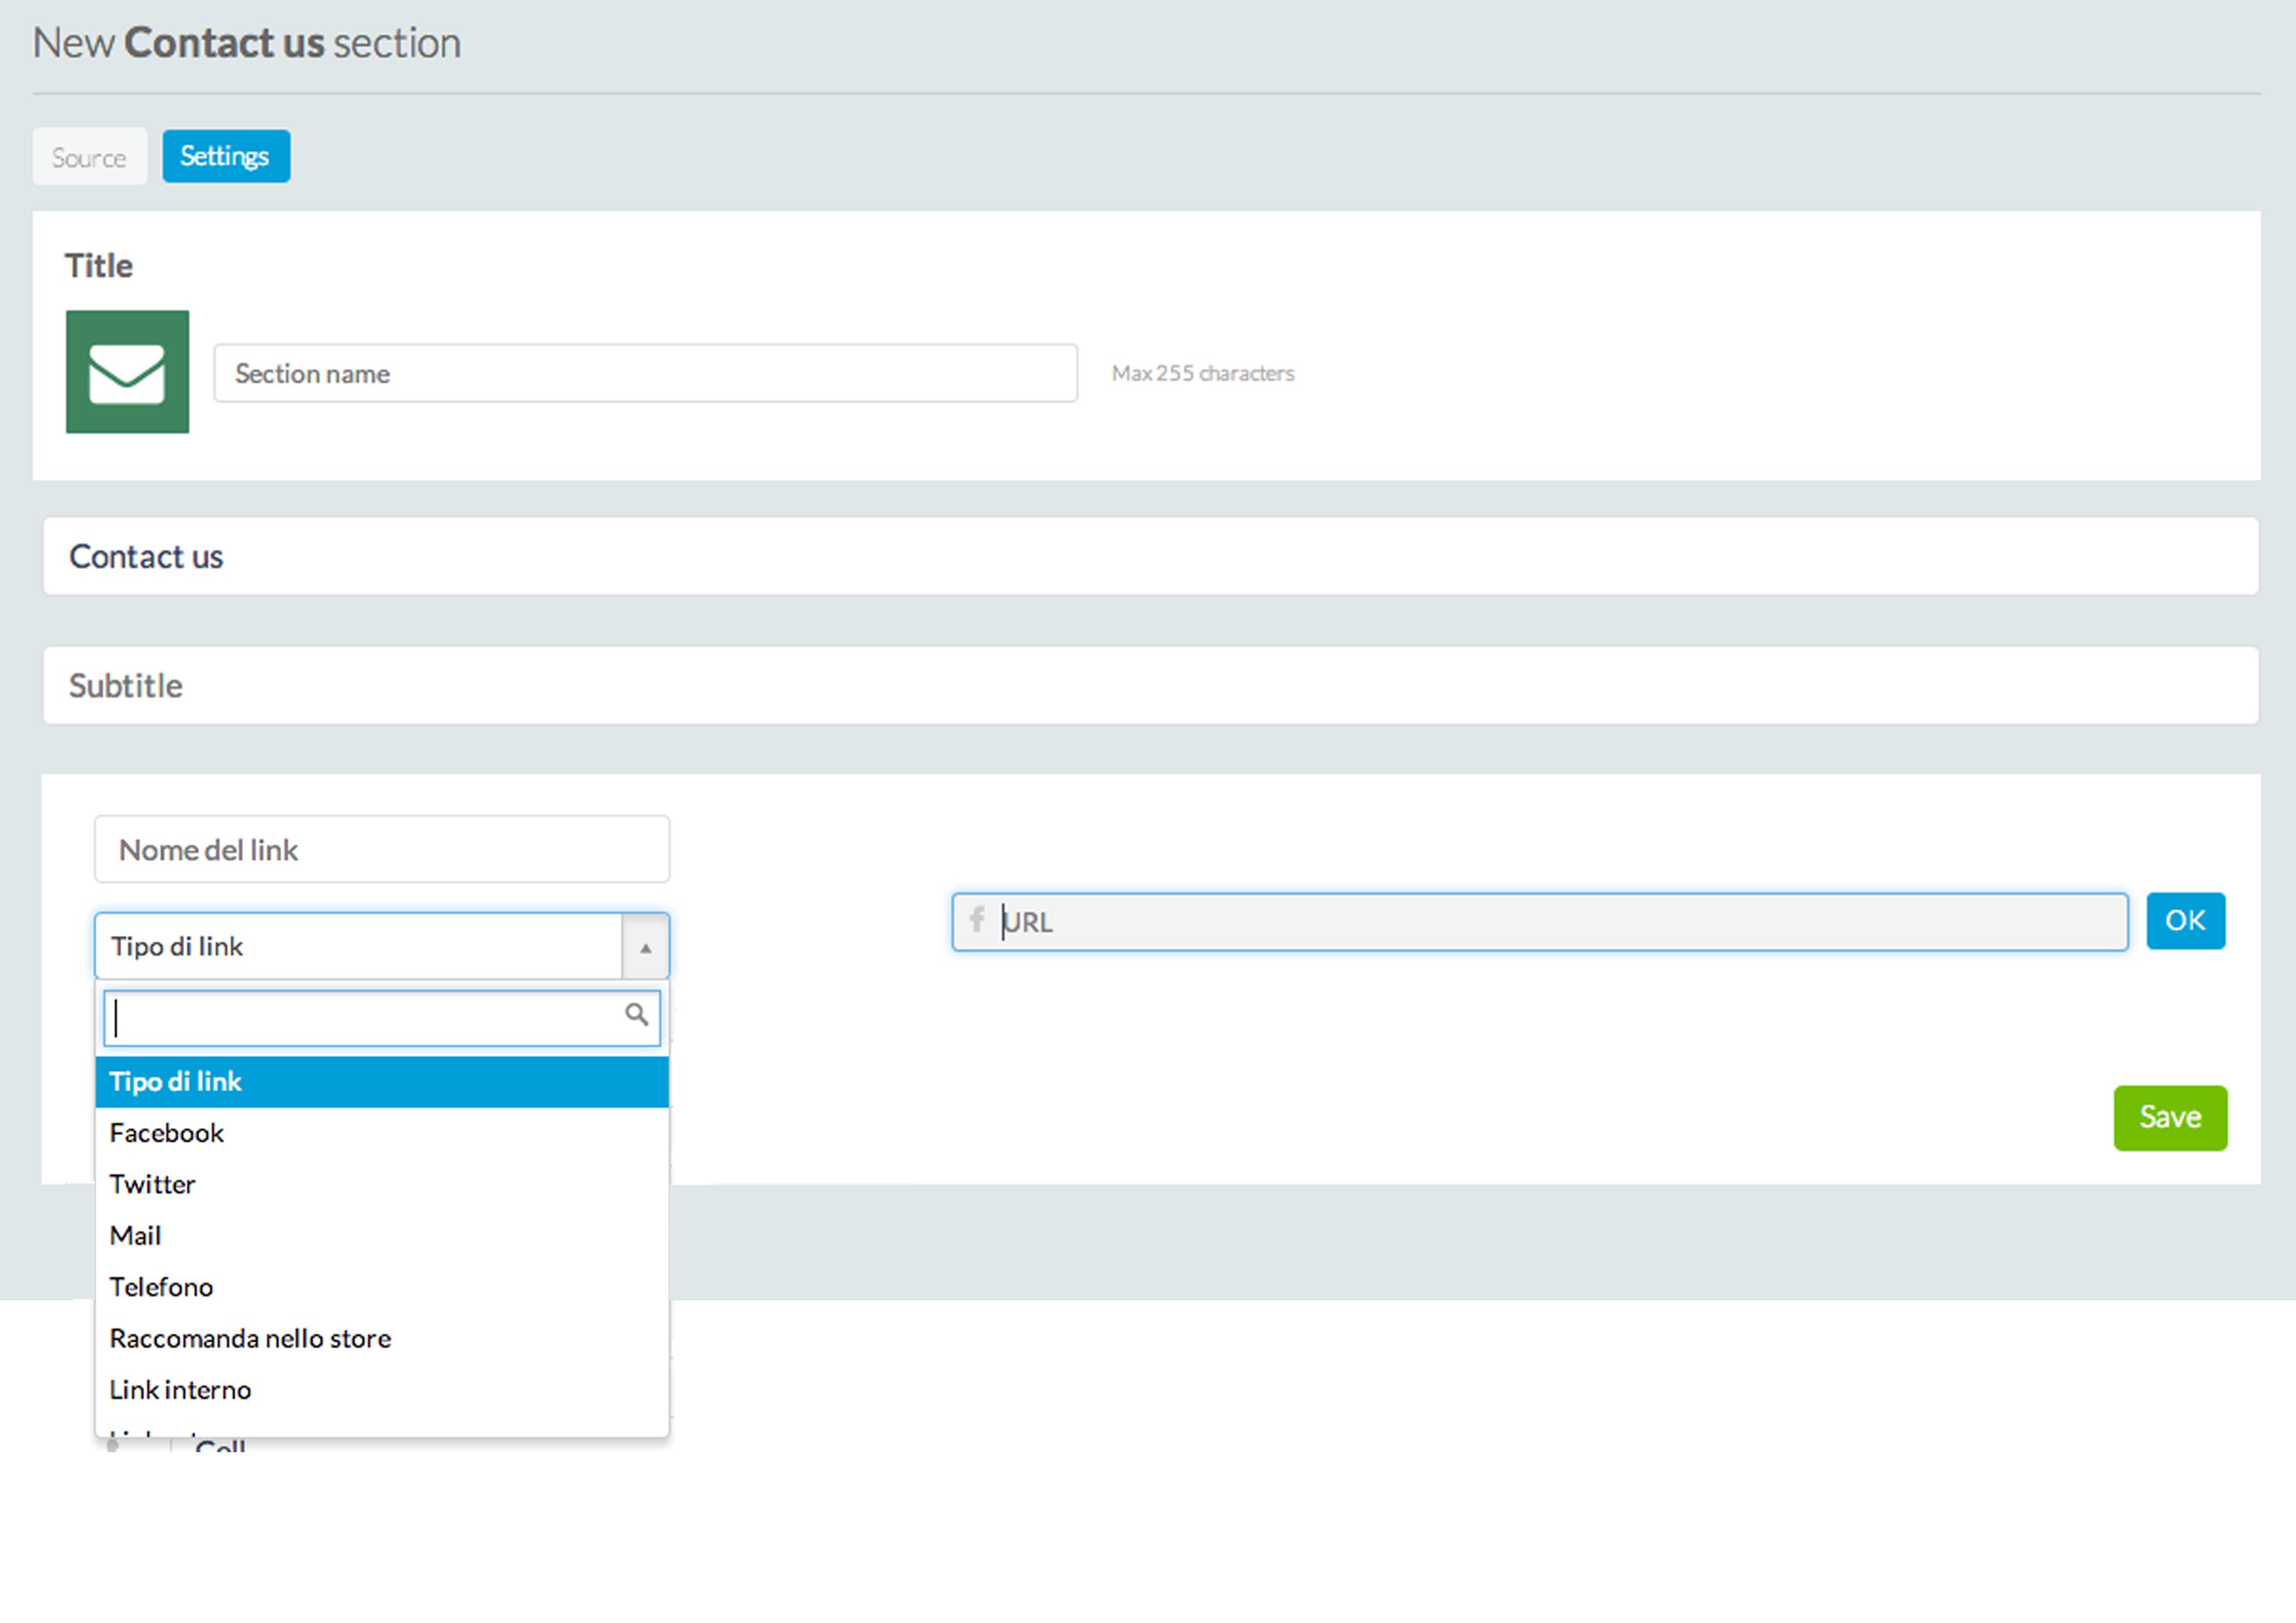Focus the Section name input field
Image resolution: width=2296 pixels, height=1623 pixels.
click(x=645, y=373)
